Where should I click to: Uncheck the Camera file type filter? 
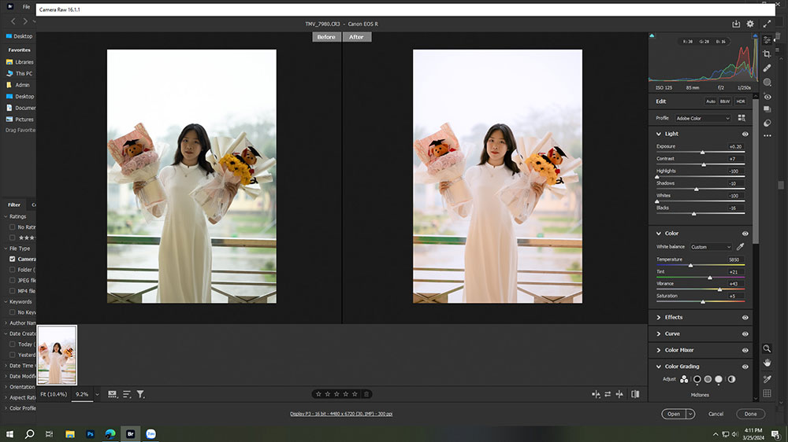tap(12, 259)
